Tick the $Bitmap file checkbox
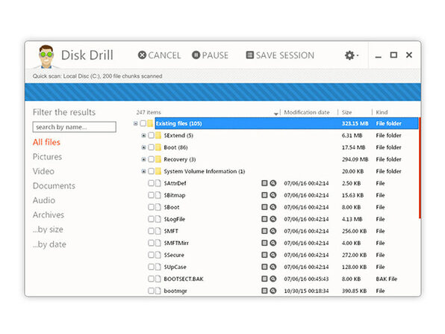This screenshot has height=334, width=445. point(151,195)
